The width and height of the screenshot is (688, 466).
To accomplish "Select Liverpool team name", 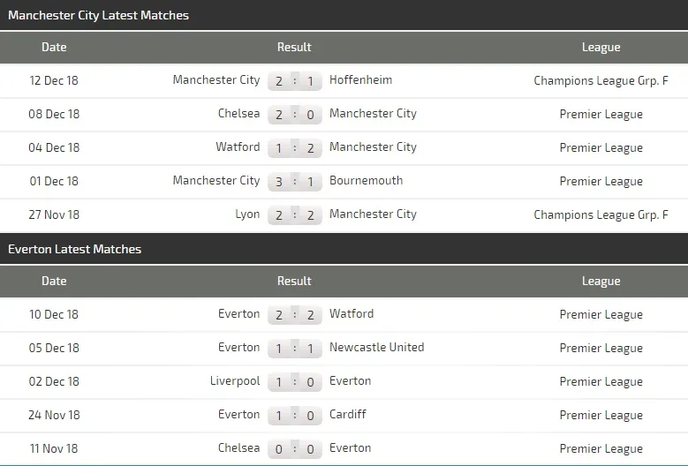I will tap(235, 381).
